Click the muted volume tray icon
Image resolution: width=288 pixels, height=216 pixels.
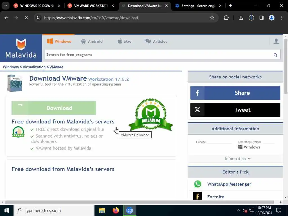[245, 210]
